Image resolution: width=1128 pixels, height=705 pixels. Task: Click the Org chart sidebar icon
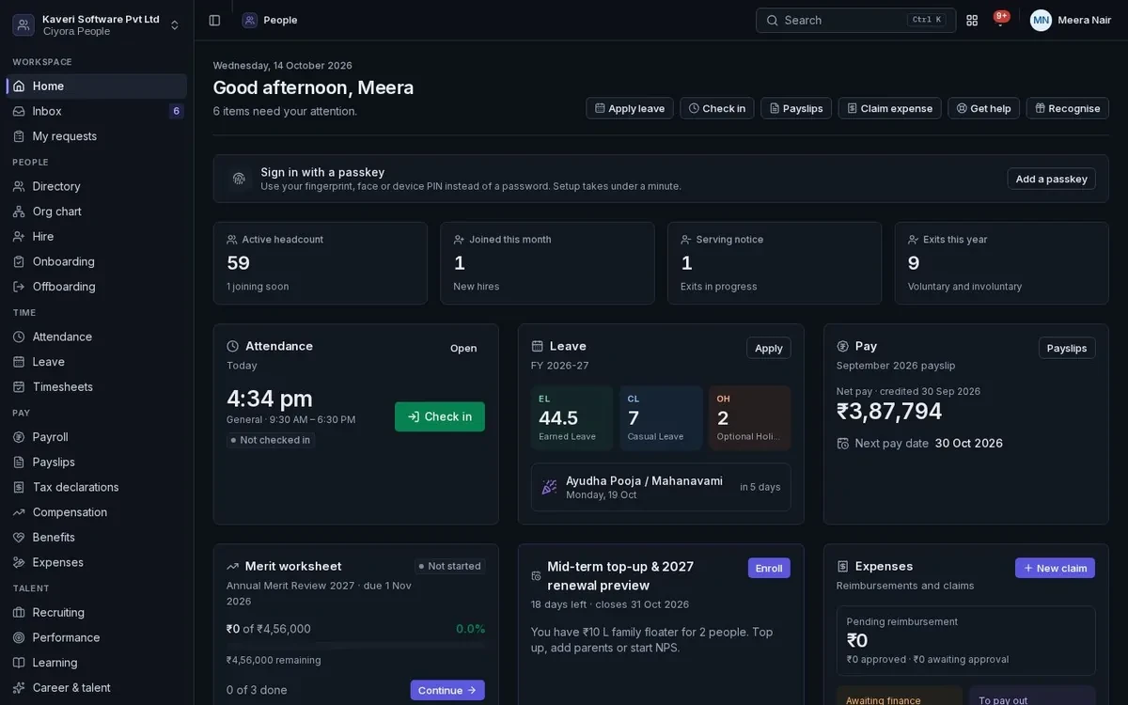19,211
